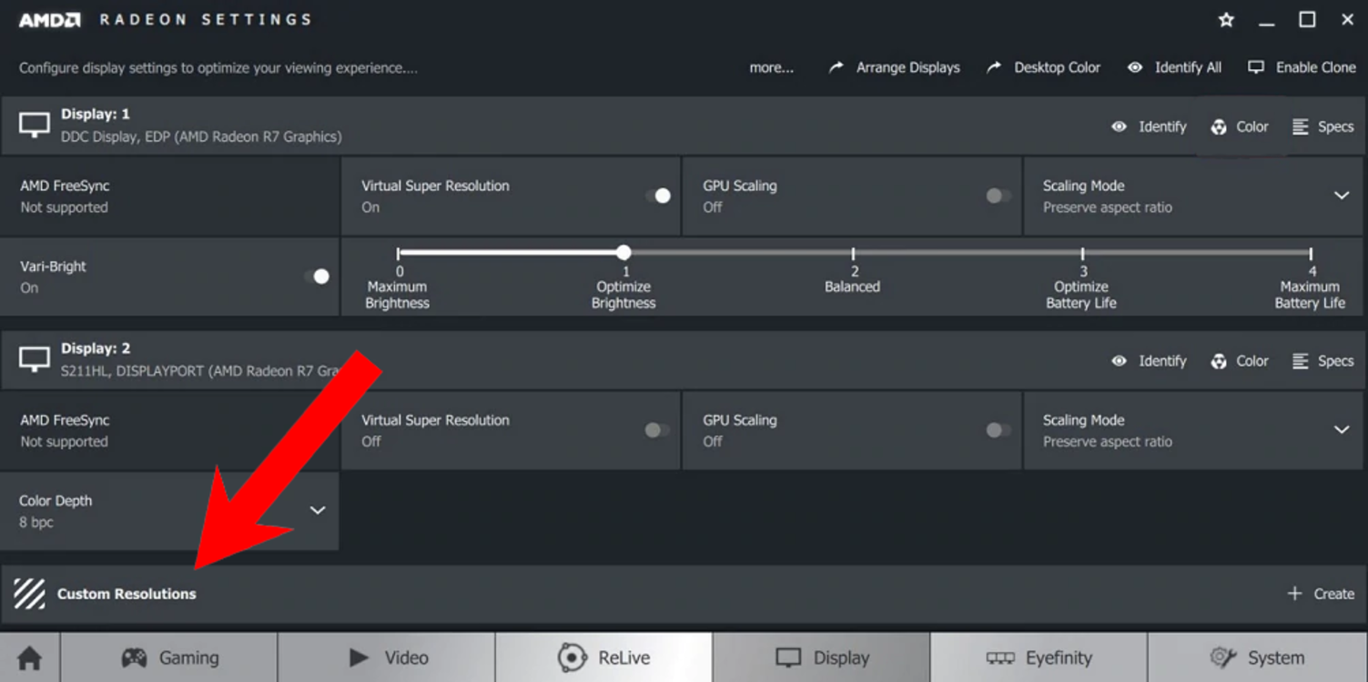Enable GPU Scaling for Display 2
The image size is (1368, 682).
(x=998, y=429)
